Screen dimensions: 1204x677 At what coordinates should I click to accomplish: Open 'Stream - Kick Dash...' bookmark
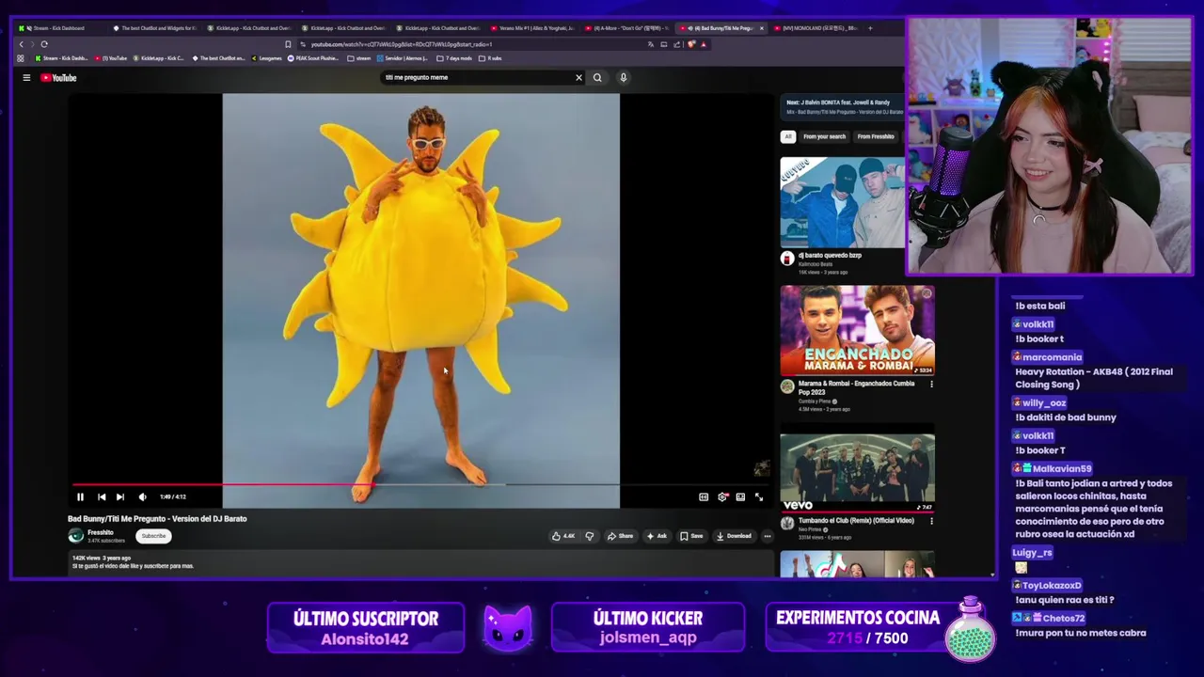(61, 58)
